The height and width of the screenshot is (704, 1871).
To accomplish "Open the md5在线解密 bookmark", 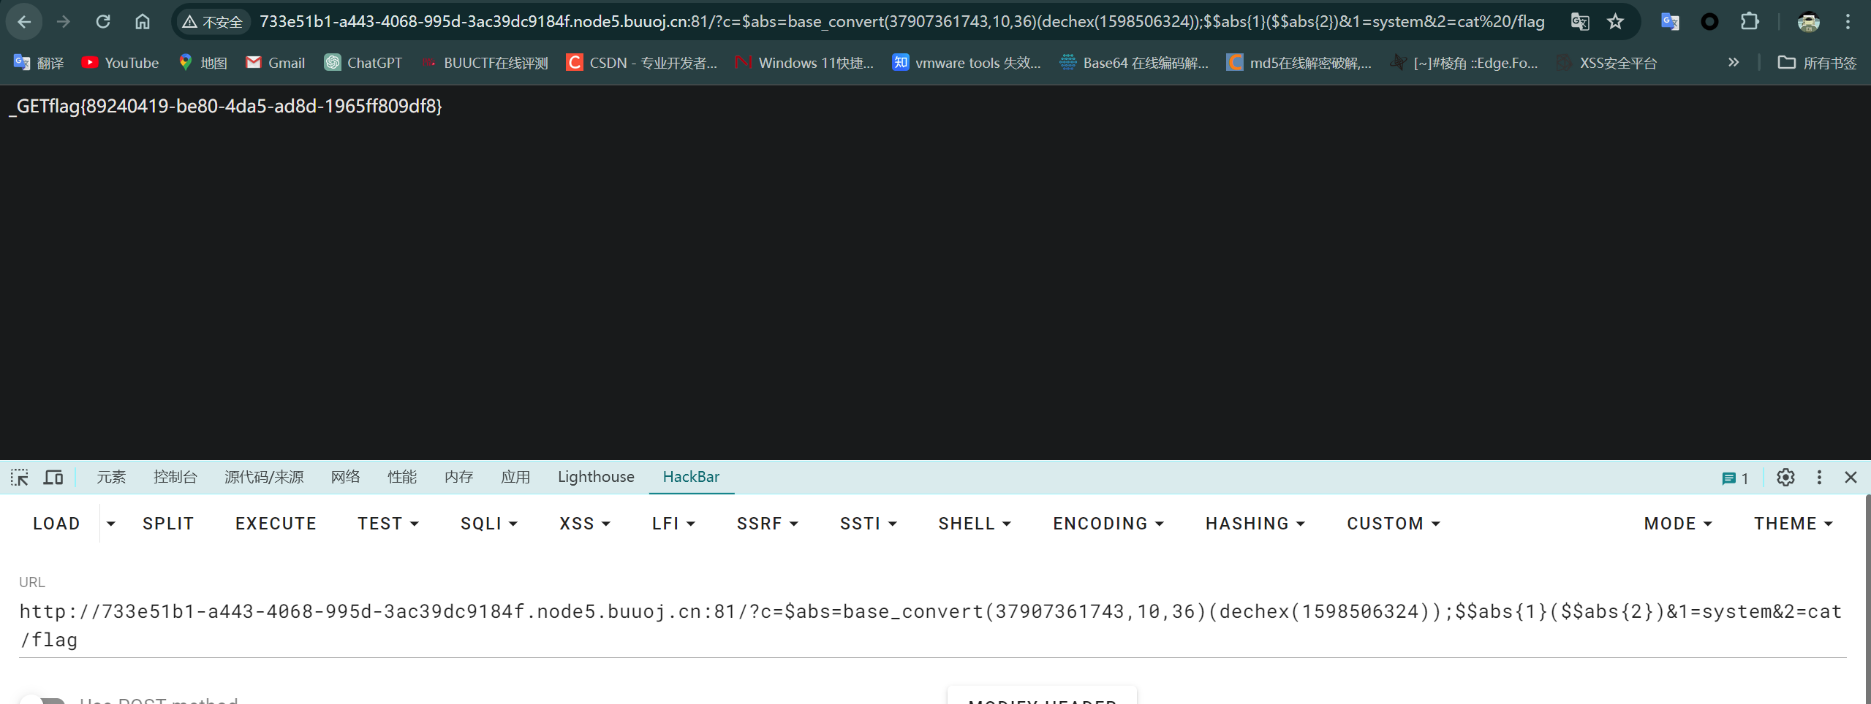I will pos(1299,63).
